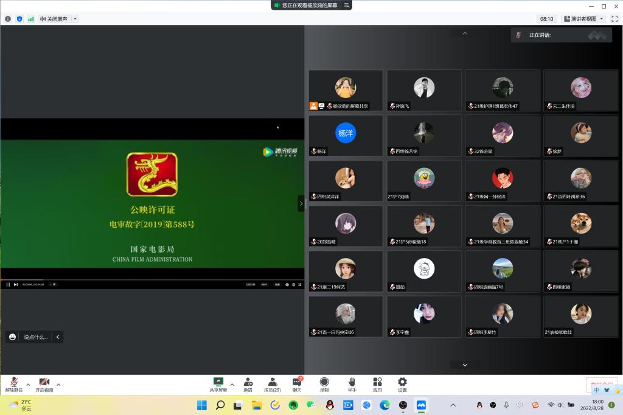The width and height of the screenshot is (623, 415).
Task: Seek on the video progress bar
Action: (x=152, y=280)
